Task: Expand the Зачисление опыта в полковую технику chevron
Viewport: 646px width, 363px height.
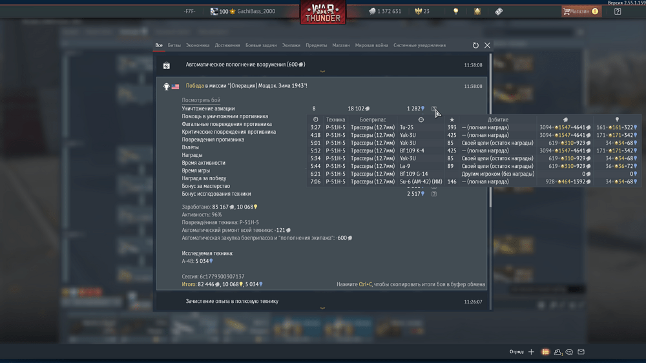Action: pyautogui.click(x=322, y=308)
